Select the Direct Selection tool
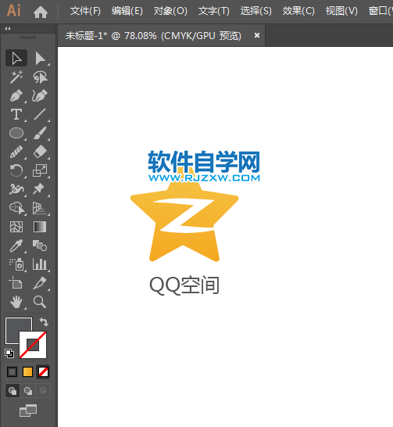This screenshot has width=393, height=427. [x=40, y=58]
